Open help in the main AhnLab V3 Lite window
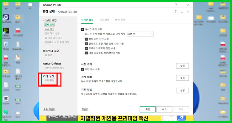 click(x=176, y=5)
